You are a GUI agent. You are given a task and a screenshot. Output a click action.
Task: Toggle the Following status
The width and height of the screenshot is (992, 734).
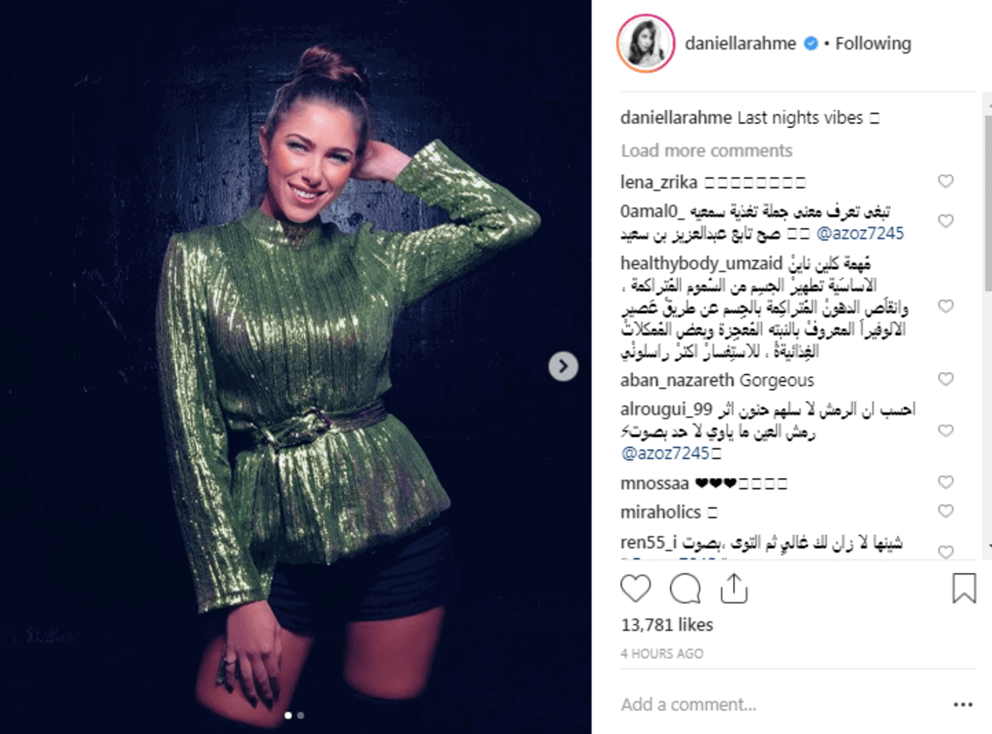point(873,44)
